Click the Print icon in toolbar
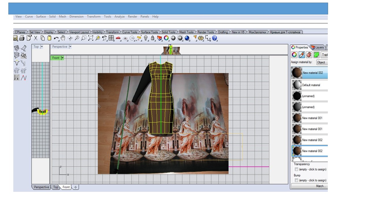The image size is (370, 208). pos(22,38)
